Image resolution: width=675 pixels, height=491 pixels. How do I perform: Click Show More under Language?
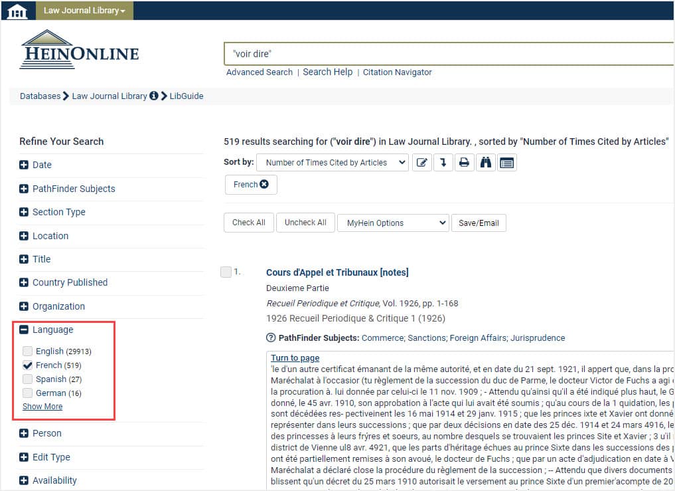(x=42, y=407)
